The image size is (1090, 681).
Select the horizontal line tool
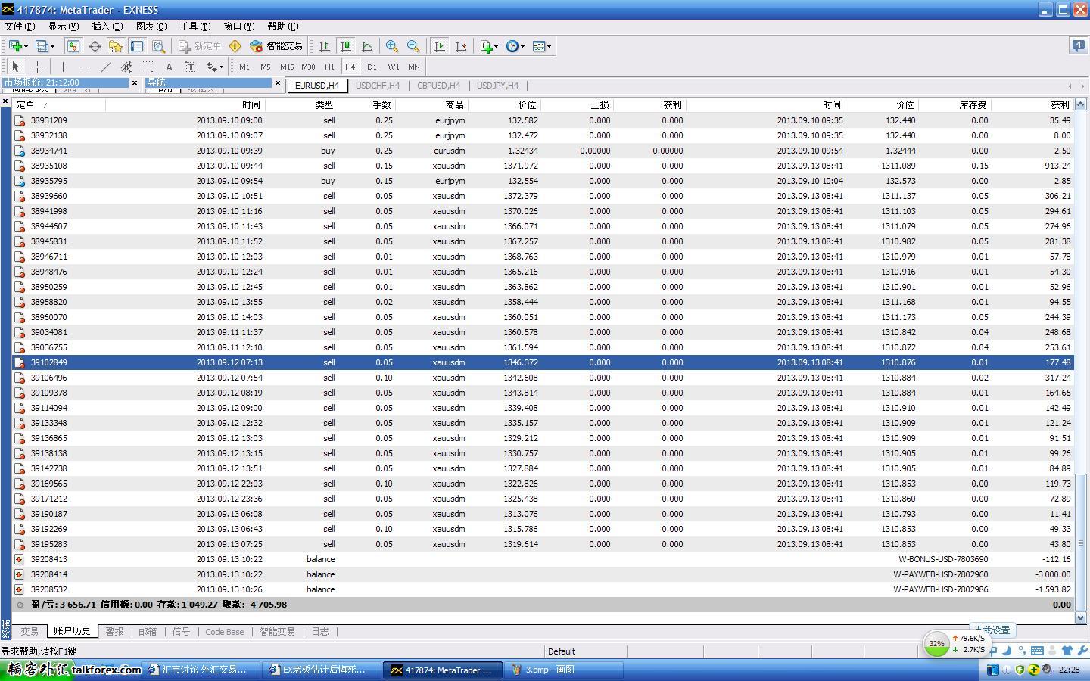84,67
